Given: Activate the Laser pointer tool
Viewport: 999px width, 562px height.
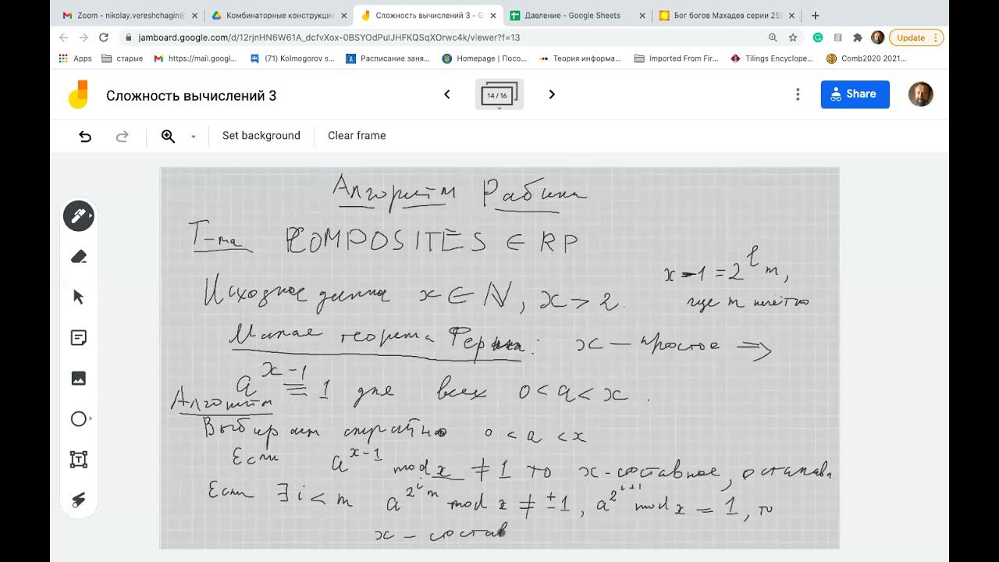Looking at the screenshot, I should coord(78,500).
